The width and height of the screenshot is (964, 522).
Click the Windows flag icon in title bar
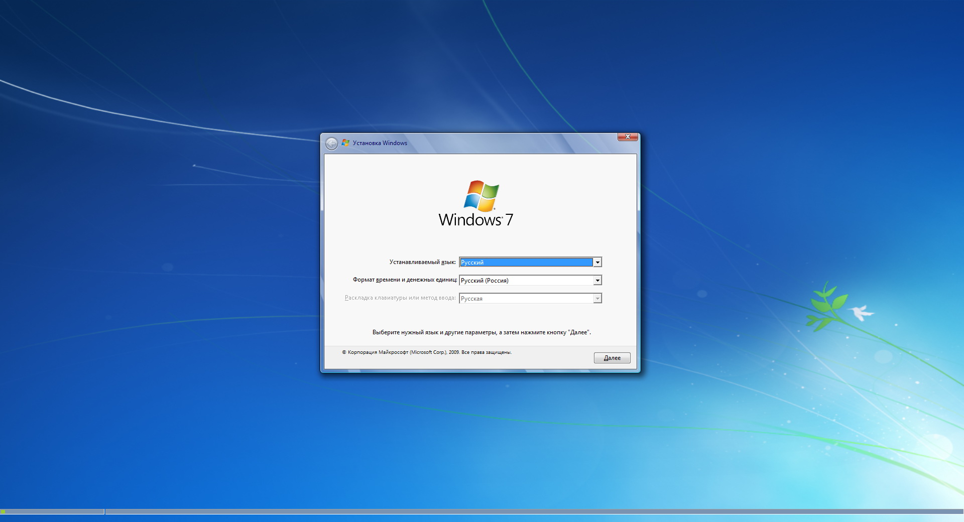click(x=345, y=143)
